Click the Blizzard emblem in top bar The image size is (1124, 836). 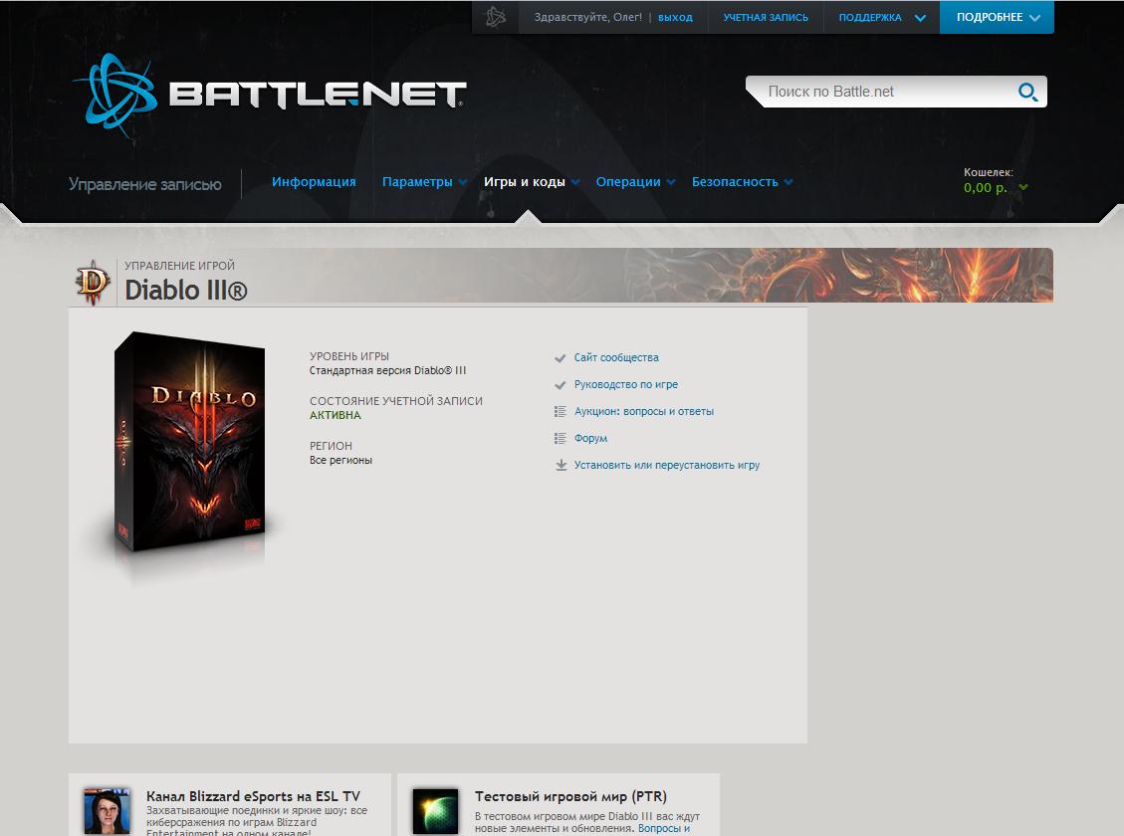pyautogui.click(x=496, y=17)
